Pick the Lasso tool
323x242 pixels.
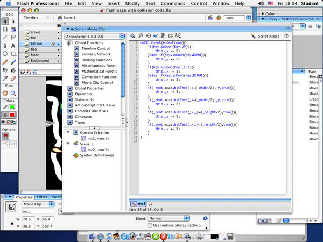[13, 37]
